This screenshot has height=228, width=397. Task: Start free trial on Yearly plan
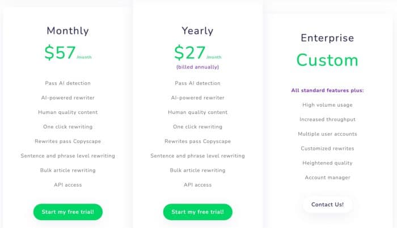[198, 212]
